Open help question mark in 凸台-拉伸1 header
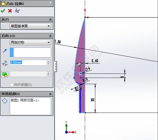This screenshot has height=140, width=158. tap(50, 4)
